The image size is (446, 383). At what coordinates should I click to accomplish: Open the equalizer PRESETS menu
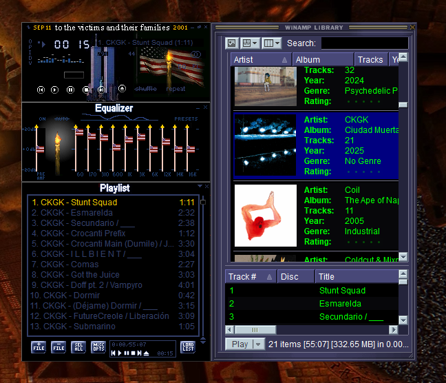186,119
